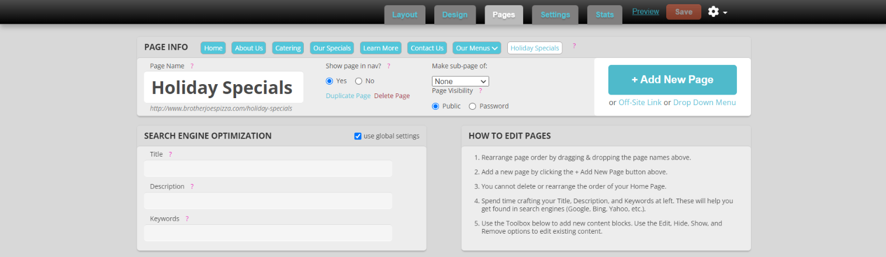Click help icon next to Keywords label

click(x=187, y=219)
